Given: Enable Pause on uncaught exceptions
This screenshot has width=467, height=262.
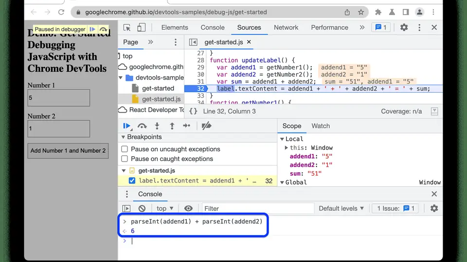Looking at the screenshot, I should [125, 149].
